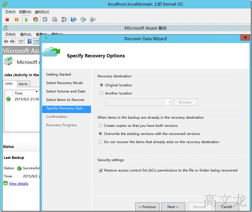Viewport: 252px width, 212px height.
Task: Close the Recover Data Wizard dialog
Action: (x=245, y=37)
